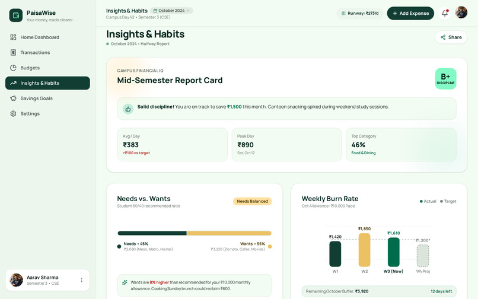Share the Insights & Habits report
The height and width of the screenshot is (299, 478).
(x=451, y=37)
